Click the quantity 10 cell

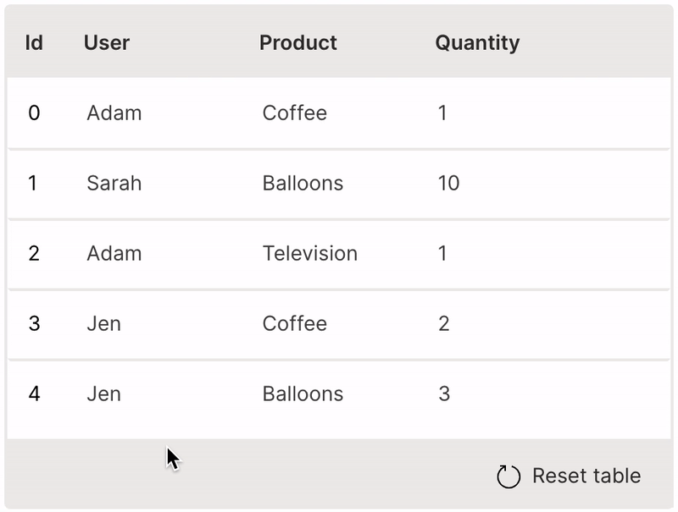448,183
